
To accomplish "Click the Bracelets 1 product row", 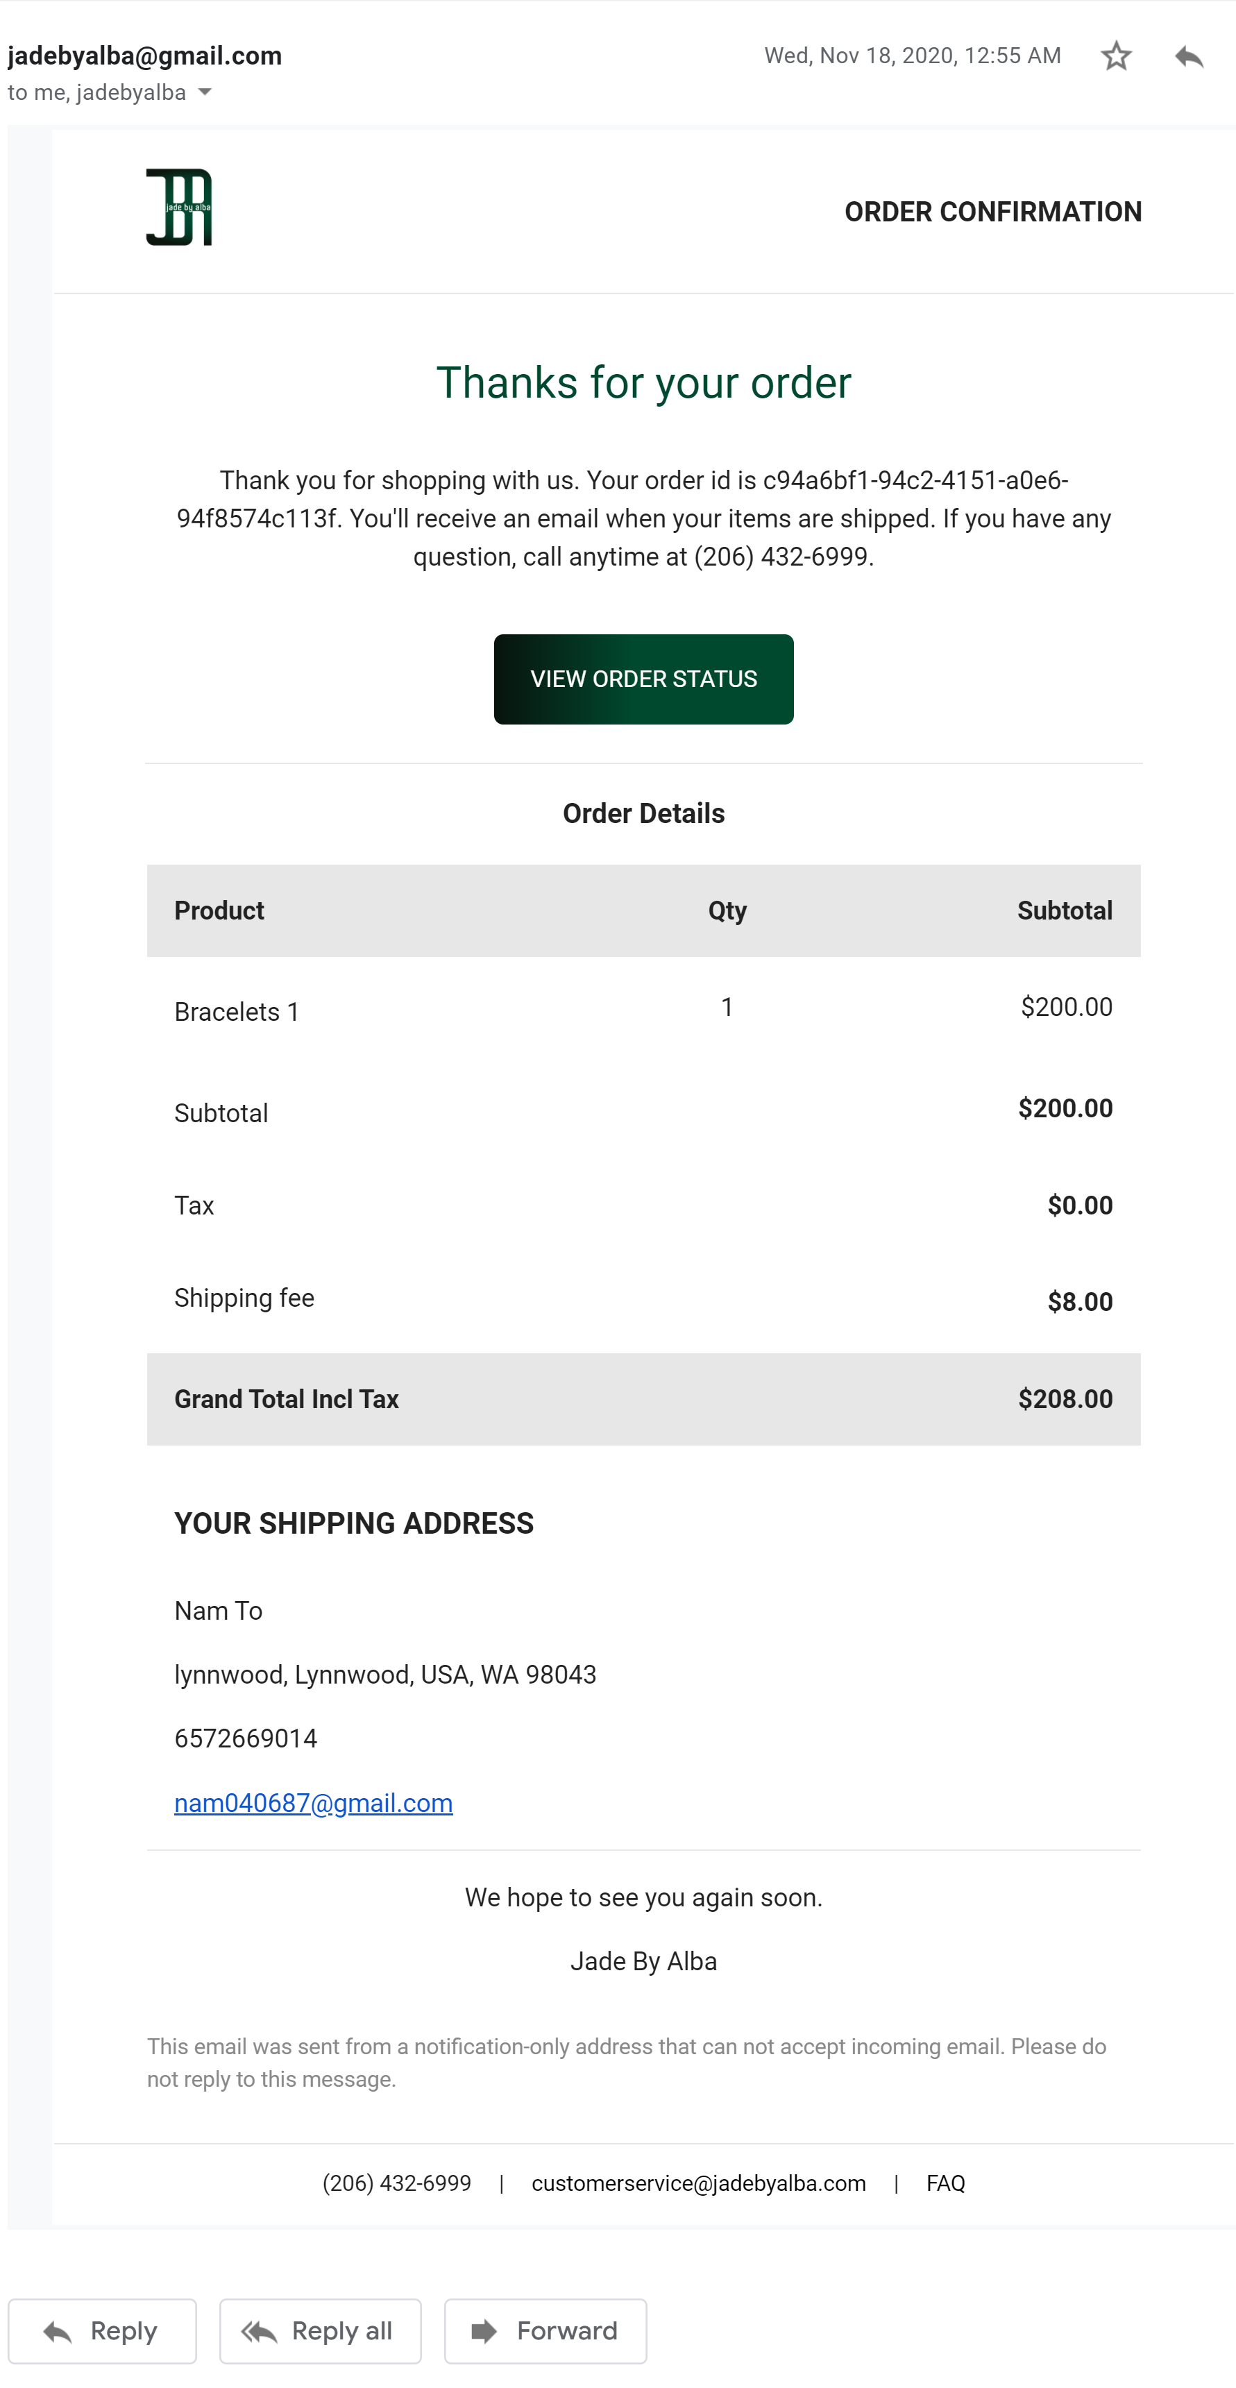I will pyautogui.click(x=237, y=1011).
